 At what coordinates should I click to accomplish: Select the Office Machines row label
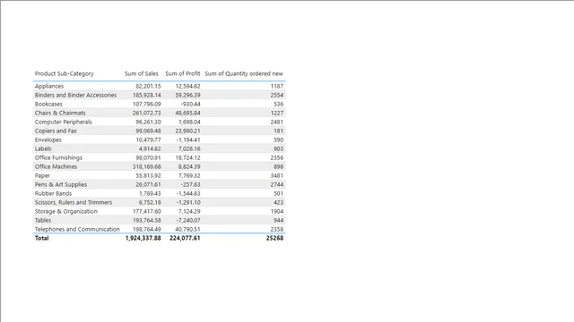[56, 166]
